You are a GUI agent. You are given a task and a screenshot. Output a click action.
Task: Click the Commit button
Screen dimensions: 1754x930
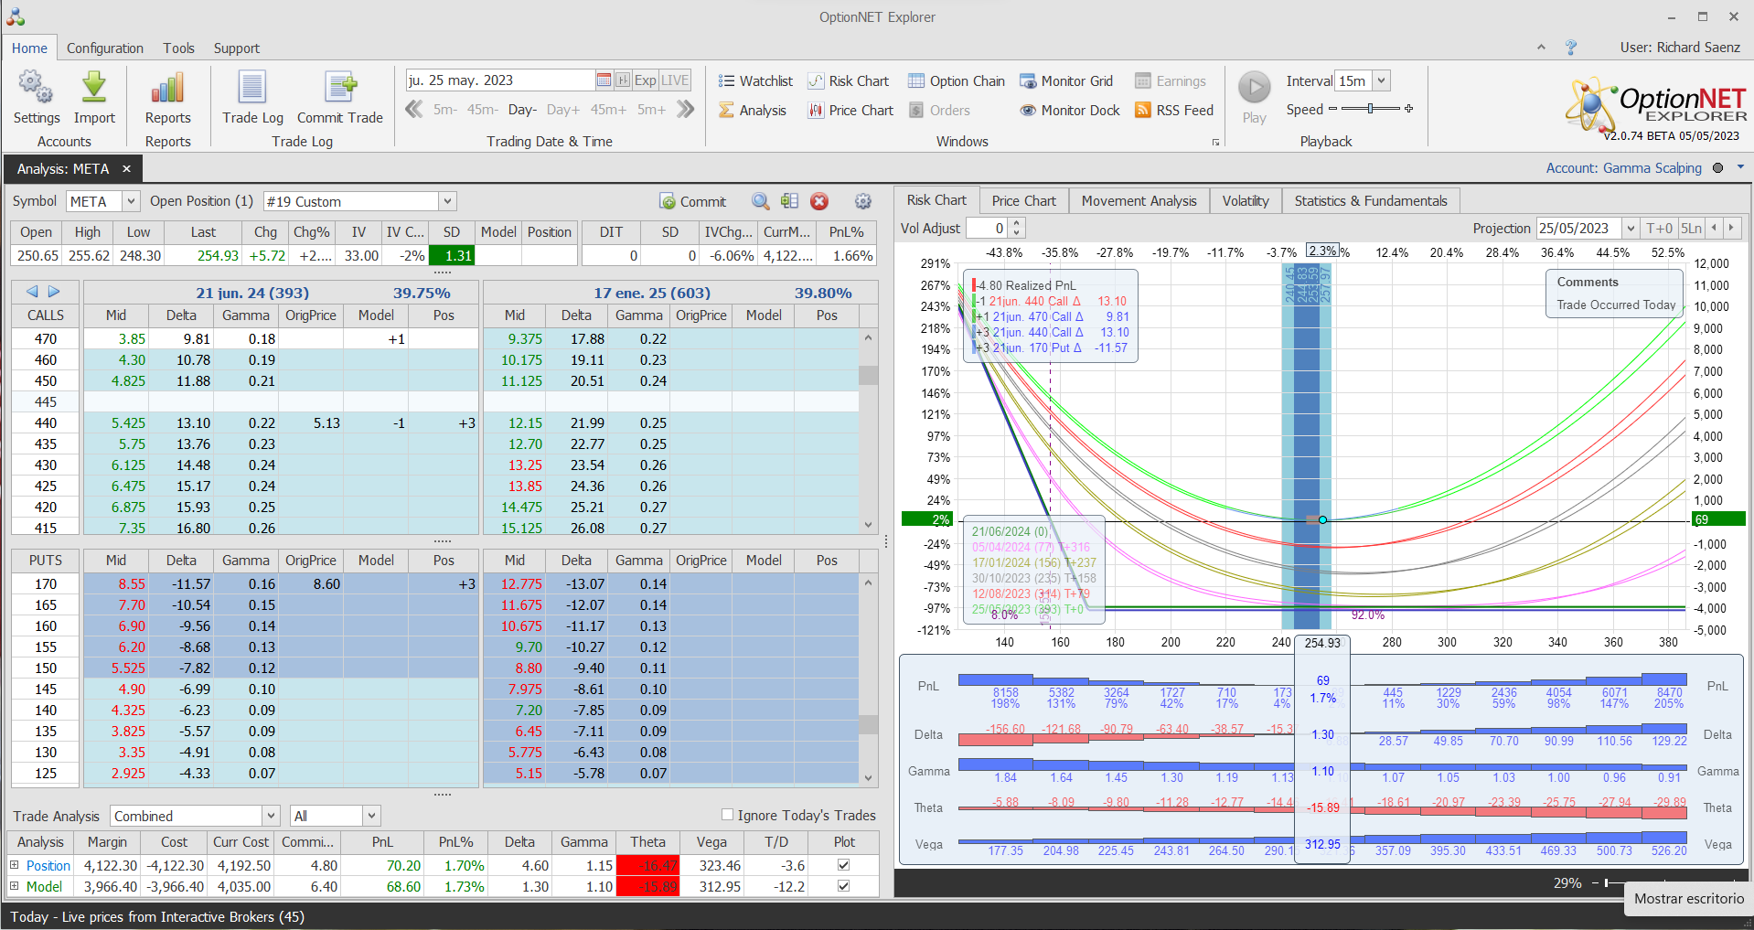pyautogui.click(x=692, y=201)
